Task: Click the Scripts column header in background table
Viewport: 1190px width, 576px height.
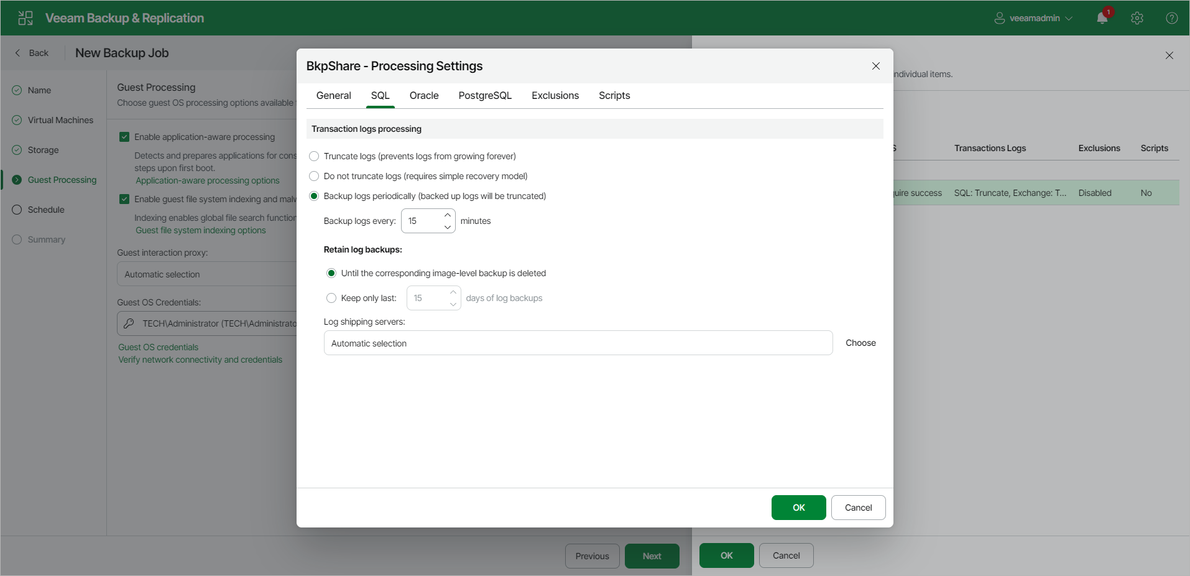Action: (1155, 148)
